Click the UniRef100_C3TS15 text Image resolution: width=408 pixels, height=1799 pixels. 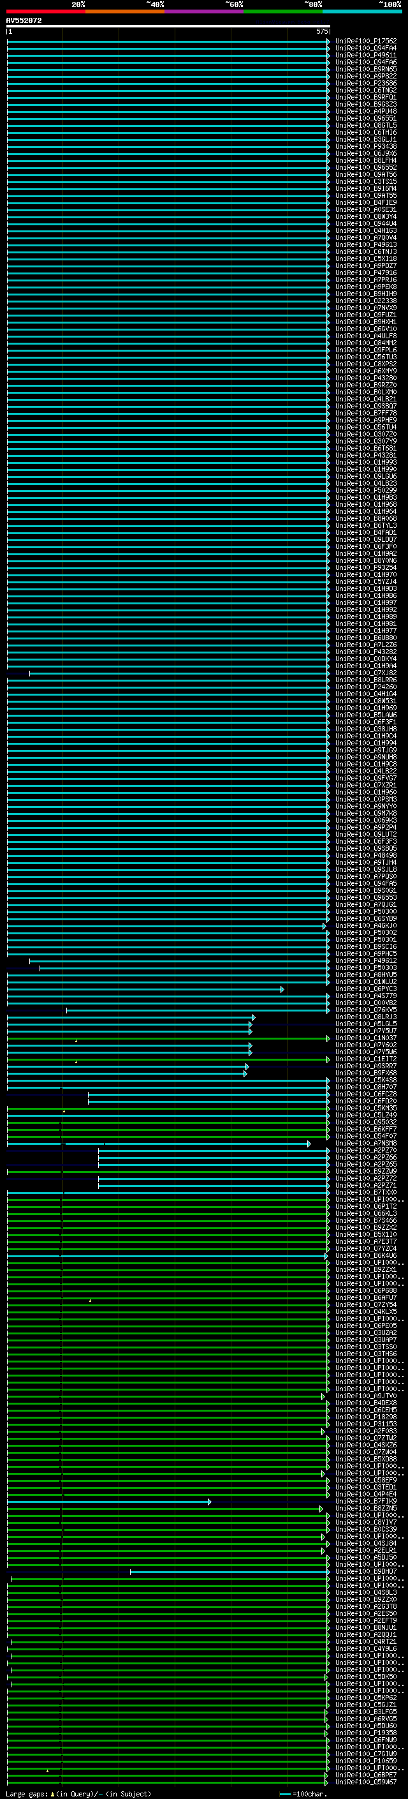tap(366, 182)
